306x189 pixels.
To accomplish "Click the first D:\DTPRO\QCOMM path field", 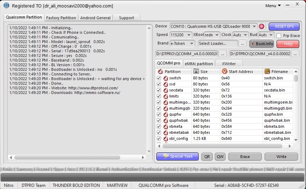I will coord(187,54).
